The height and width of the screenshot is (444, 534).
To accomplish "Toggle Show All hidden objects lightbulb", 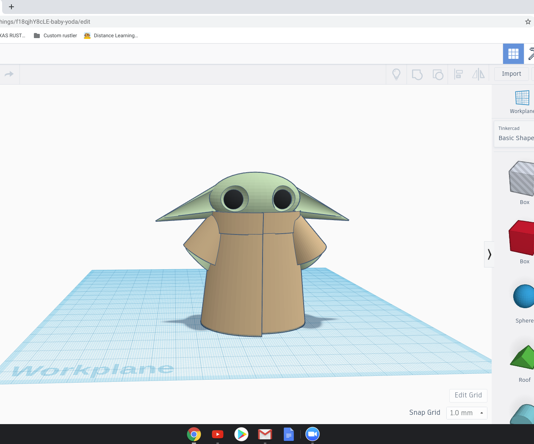I will [396, 74].
